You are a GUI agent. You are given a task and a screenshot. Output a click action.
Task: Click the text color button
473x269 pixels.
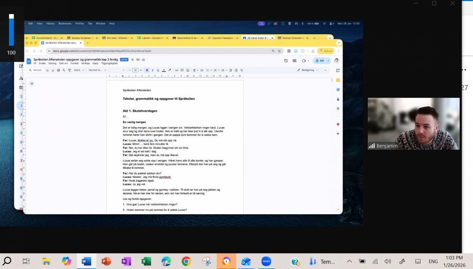164,70
